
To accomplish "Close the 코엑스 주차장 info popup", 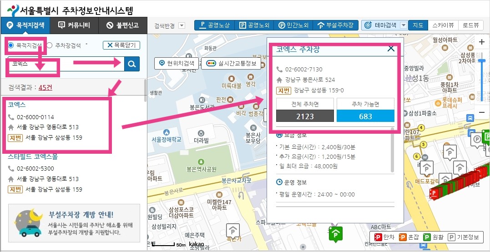I will point(391,48).
